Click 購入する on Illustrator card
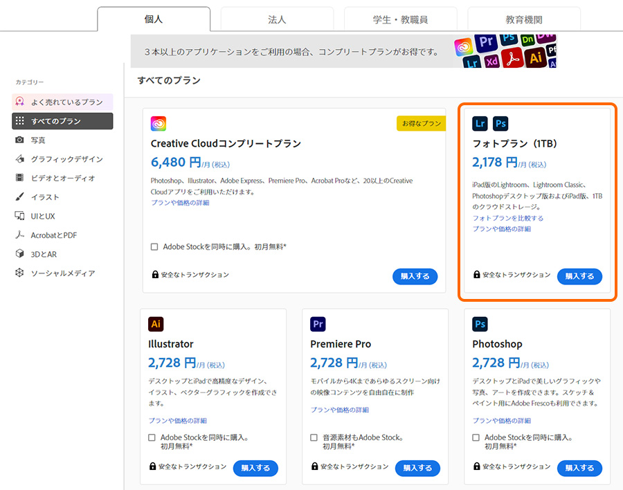 (255, 468)
